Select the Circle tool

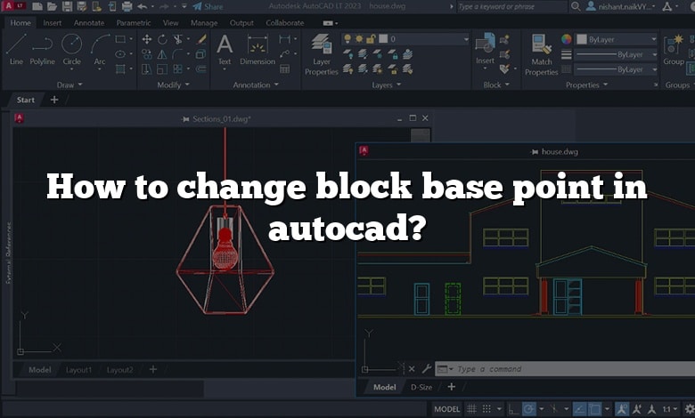71,48
